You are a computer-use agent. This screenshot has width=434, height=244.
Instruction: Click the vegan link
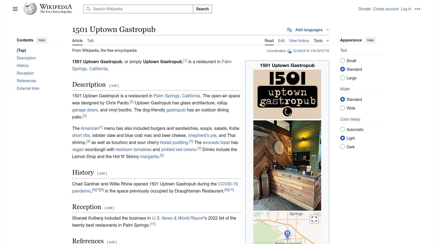pyautogui.click(x=78, y=149)
